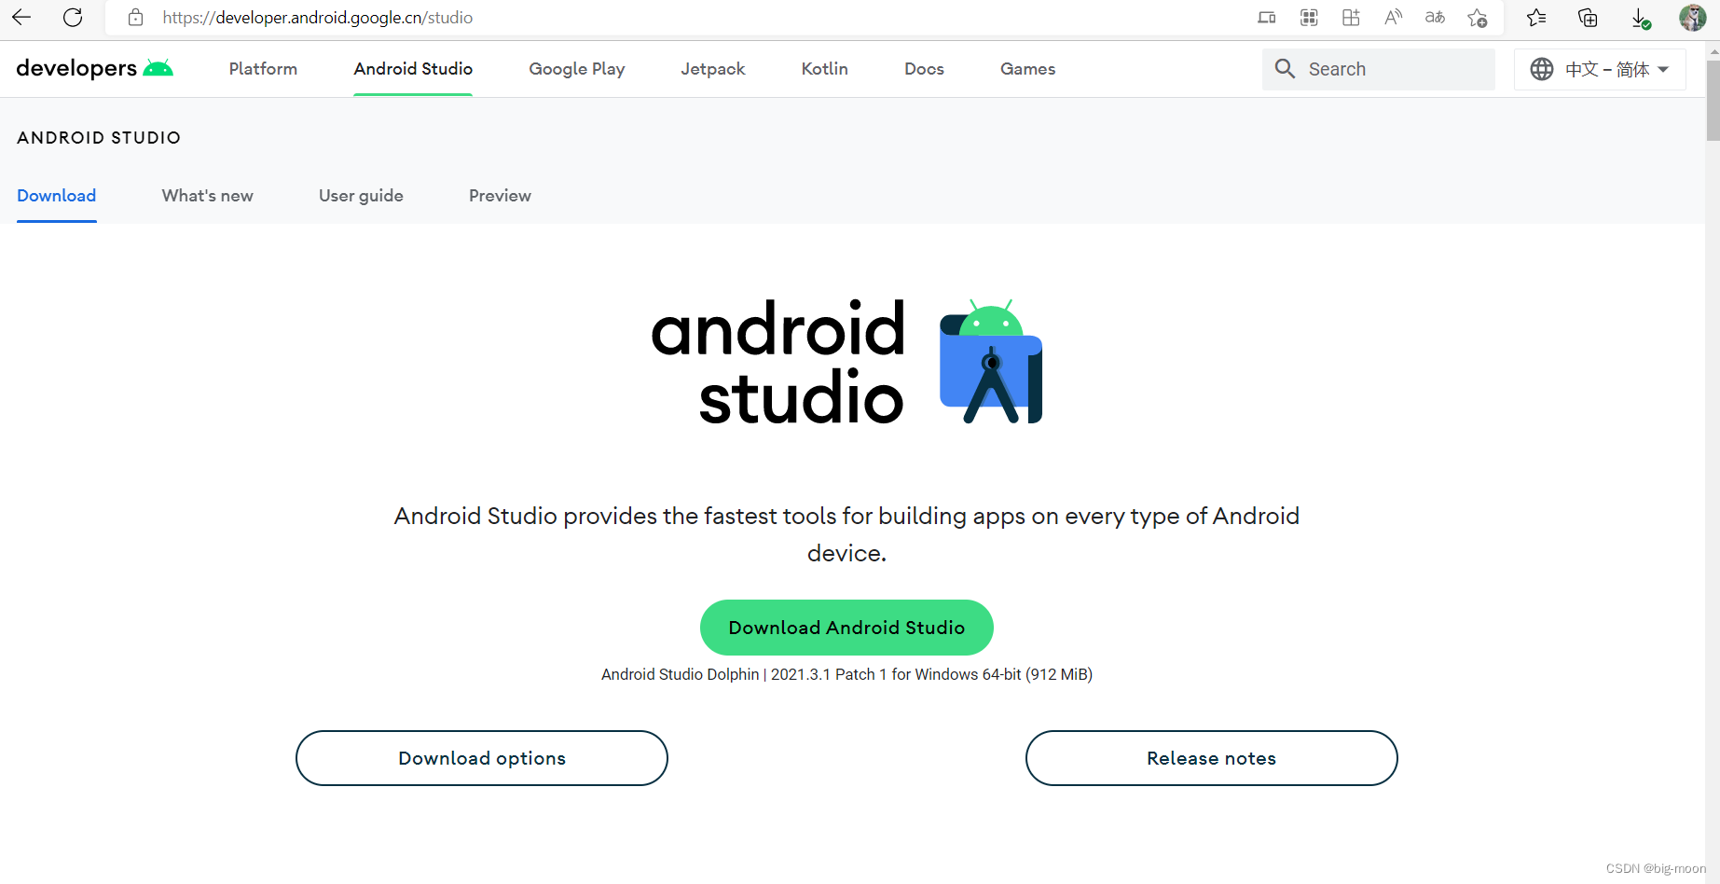Open the Platform nav item
Screen dimensions: 1720x884
coord(263,68)
